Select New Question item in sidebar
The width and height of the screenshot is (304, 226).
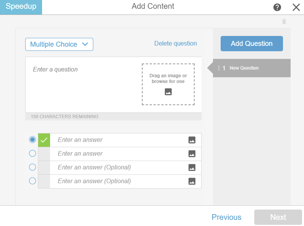[x=244, y=68]
